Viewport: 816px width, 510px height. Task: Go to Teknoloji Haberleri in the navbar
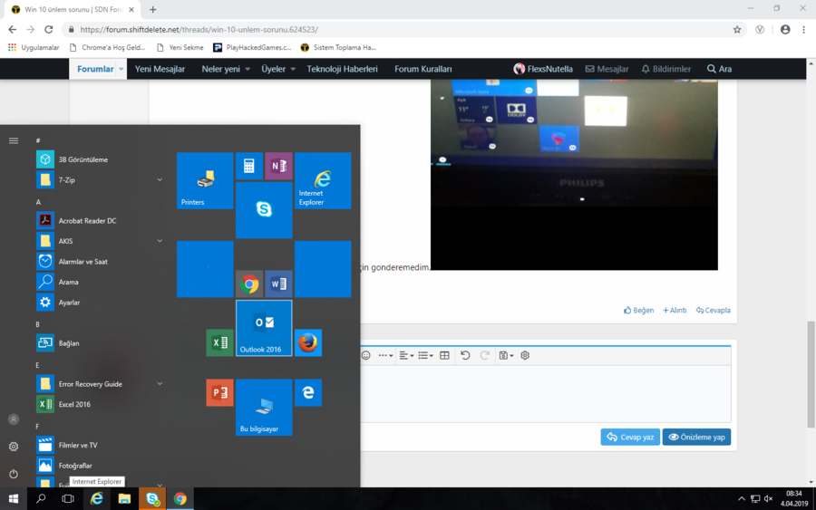click(x=341, y=69)
